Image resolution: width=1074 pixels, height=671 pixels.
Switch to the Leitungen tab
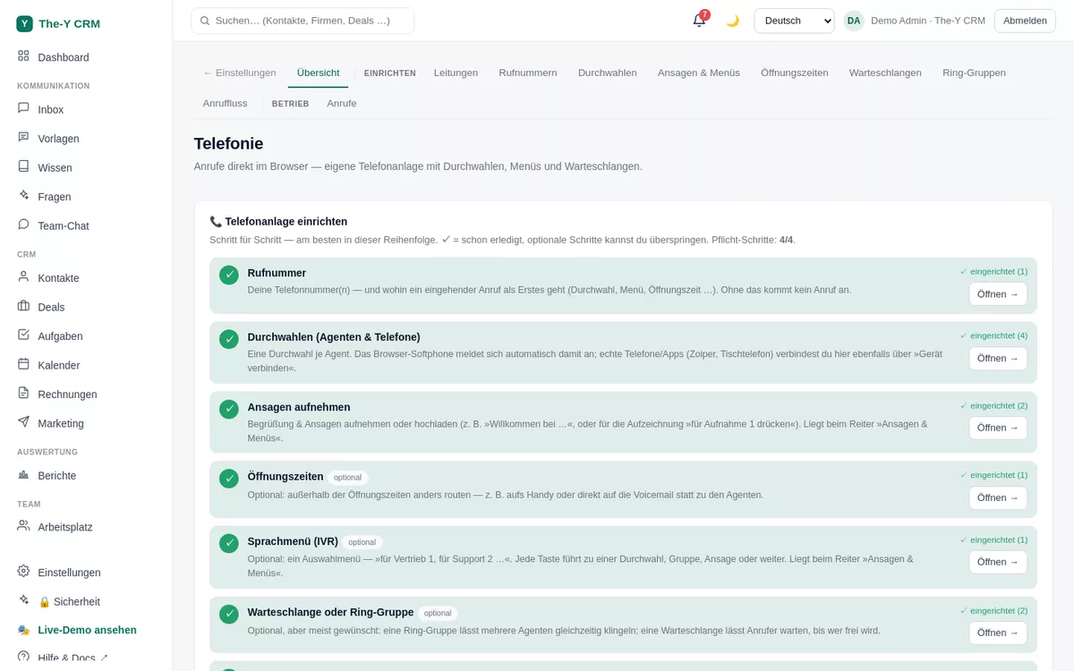[456, 72]
